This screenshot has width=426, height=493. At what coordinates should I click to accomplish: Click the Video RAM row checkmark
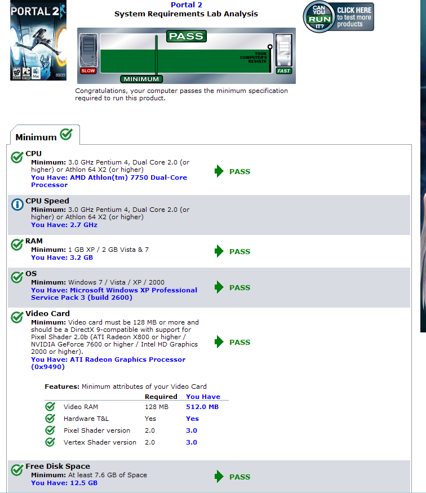50,407
